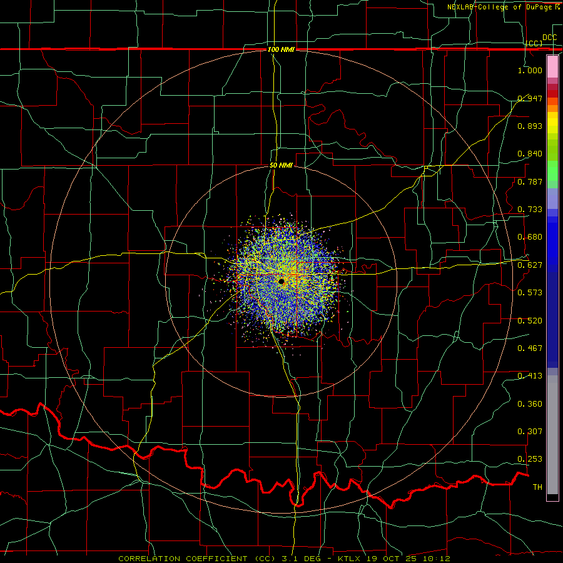The height and width of the screenshot is (563, 563).
Task: Click the 50 NMI range ring label
Action: tap(281, 166)
